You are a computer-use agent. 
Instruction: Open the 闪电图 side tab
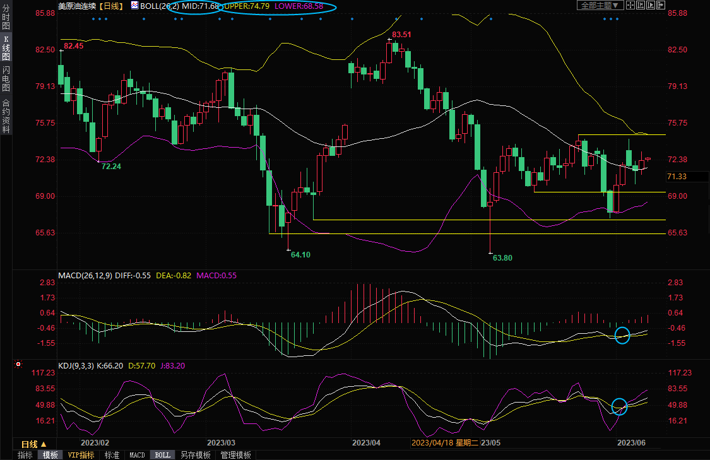6,78
